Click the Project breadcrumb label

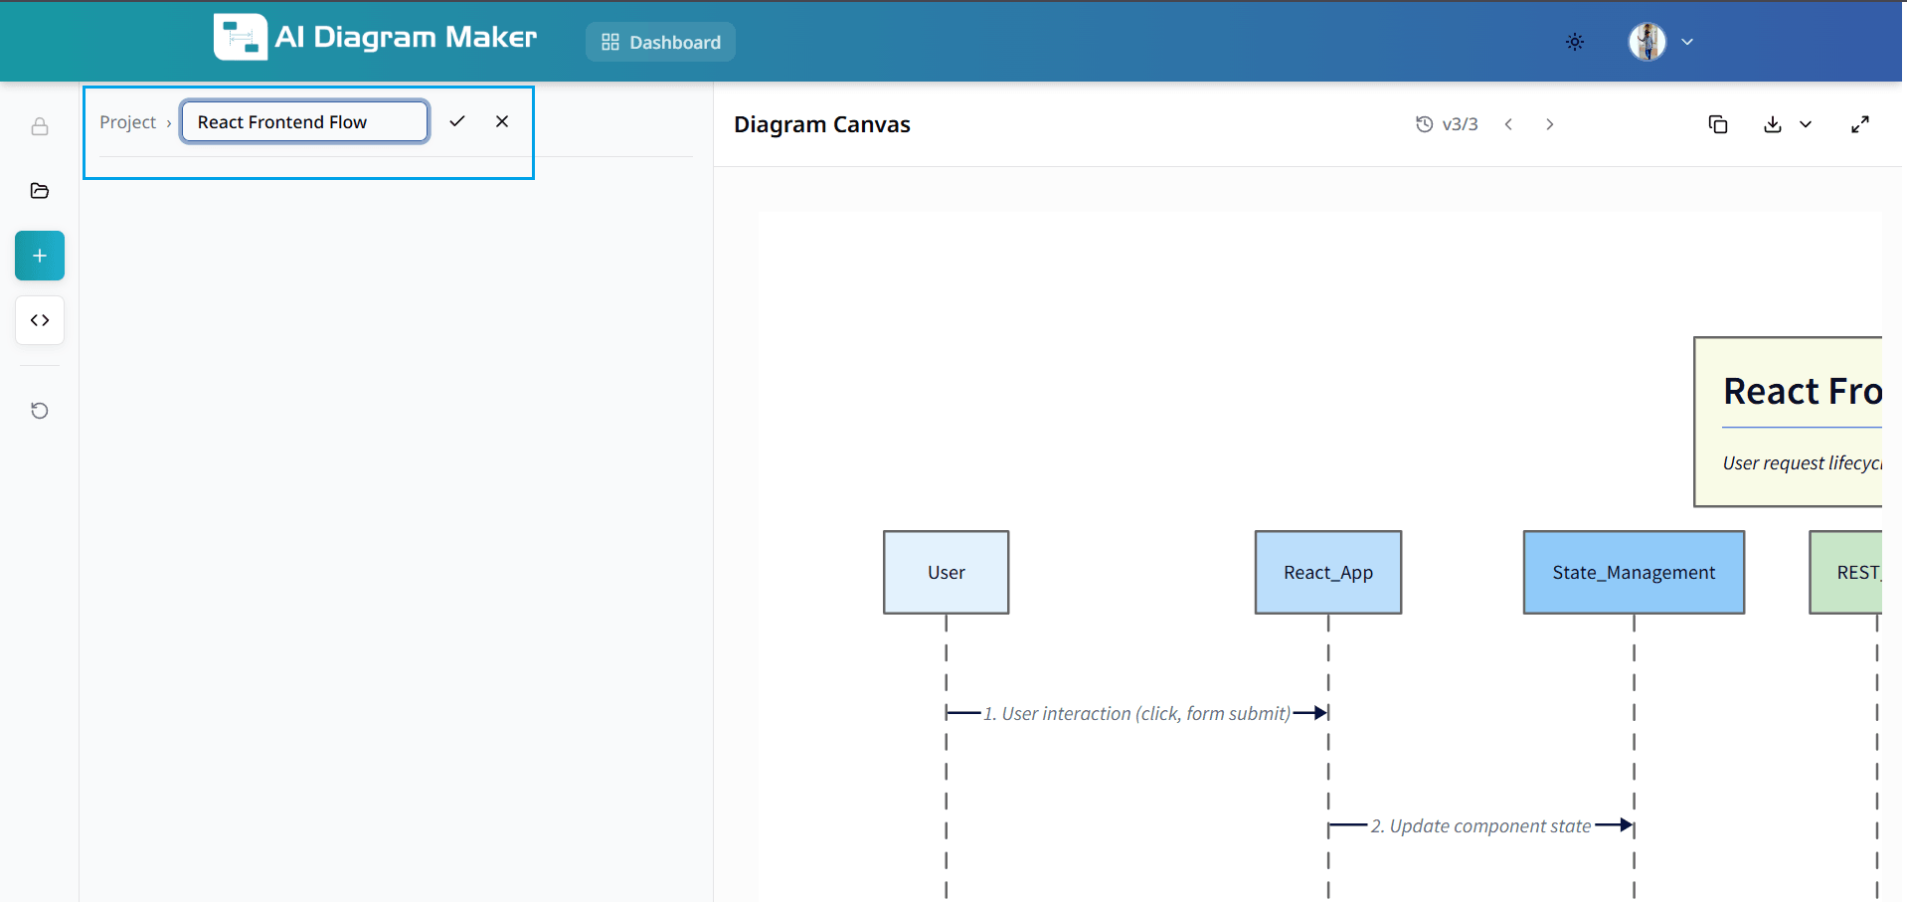[x=127, y=121]
